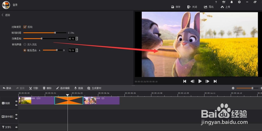The height and width of the screenshot is (131, 262).
Task: Step forward one frame
Action: click(x=208, y=81)
